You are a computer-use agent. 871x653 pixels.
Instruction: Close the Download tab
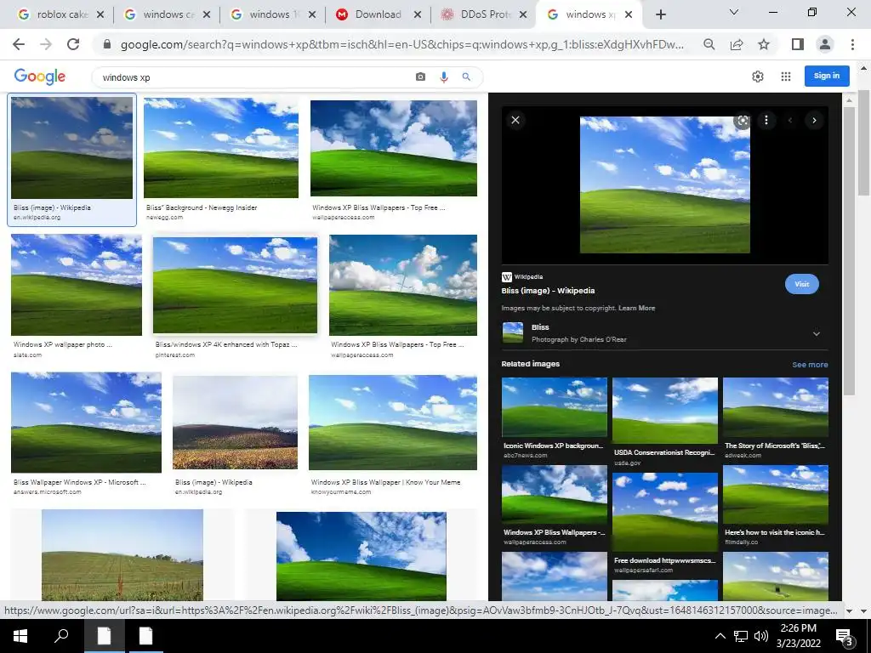418,14
